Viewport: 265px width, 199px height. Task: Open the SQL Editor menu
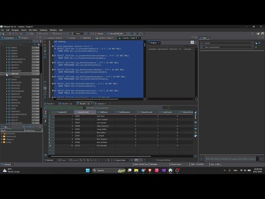pos(33,30)
